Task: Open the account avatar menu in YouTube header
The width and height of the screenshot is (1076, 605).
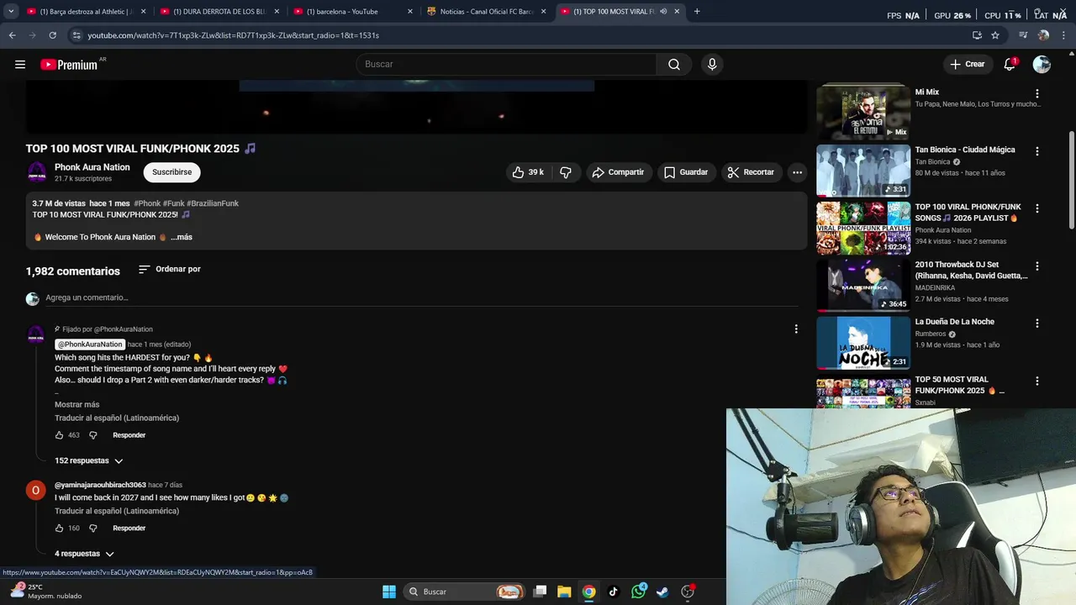Action: tap(1042, 65)
